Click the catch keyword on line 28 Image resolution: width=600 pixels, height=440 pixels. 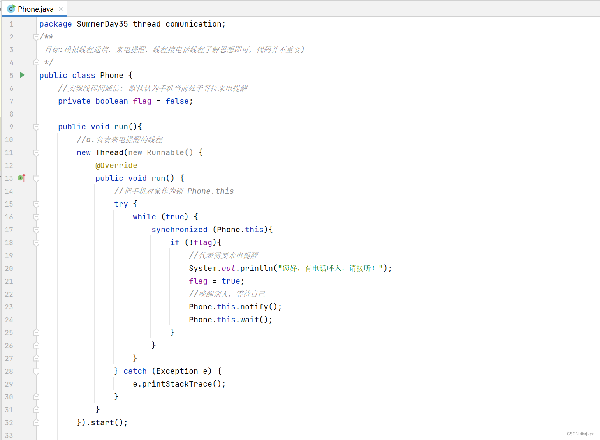pos(135,371)
